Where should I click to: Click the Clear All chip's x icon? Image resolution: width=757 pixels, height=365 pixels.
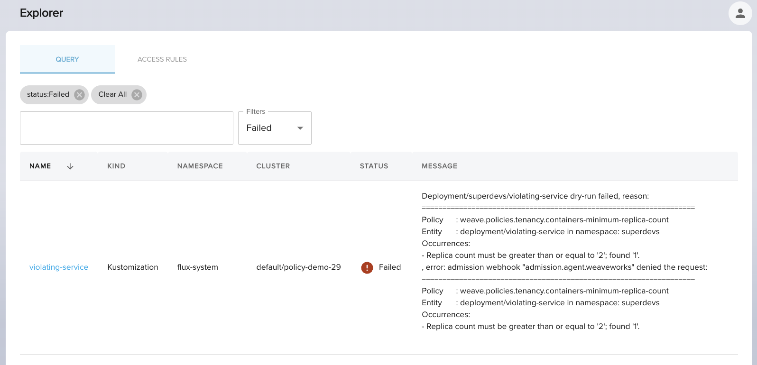137,95
